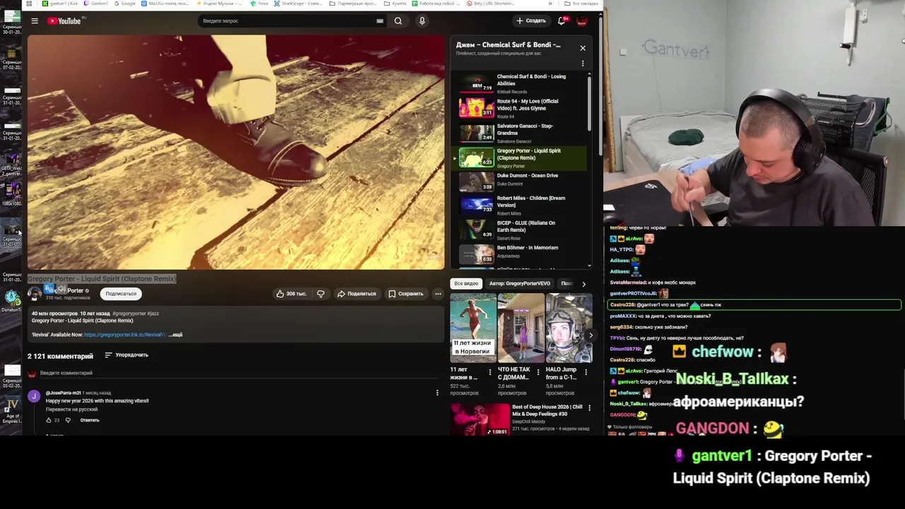Image resolution: width=905 pixels, height=509 pixels.
Task: Open menu for Best of Deep House video
Action: click(589, 408)
